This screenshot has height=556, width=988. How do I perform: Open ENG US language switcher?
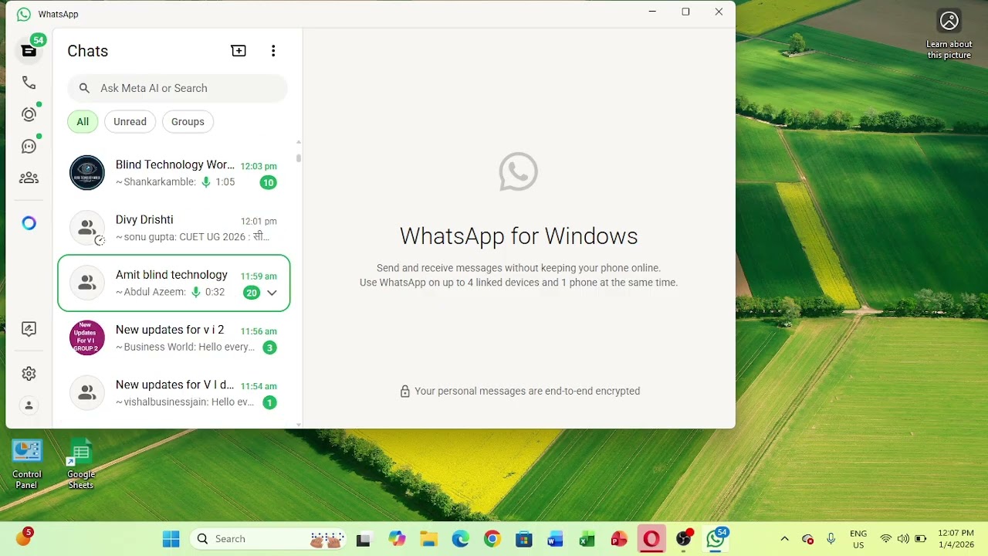[858, 539]
